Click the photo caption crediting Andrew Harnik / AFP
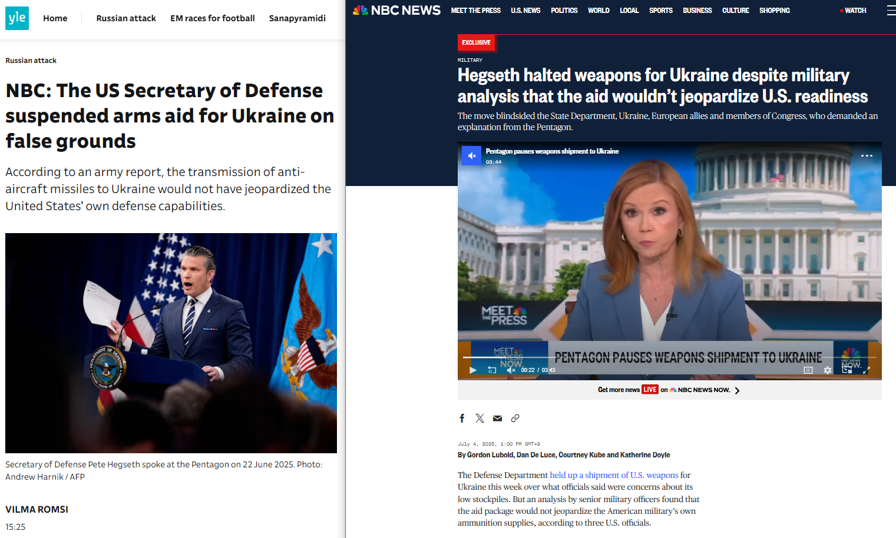This screenshot has height=538, width=896. coord(164,470)
